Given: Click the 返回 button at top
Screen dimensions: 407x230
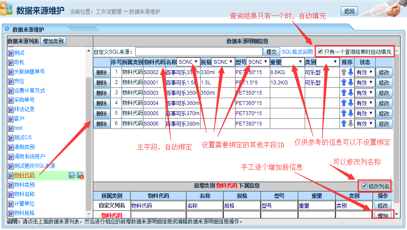Looking at the screenshot, I should coord(349,11).
